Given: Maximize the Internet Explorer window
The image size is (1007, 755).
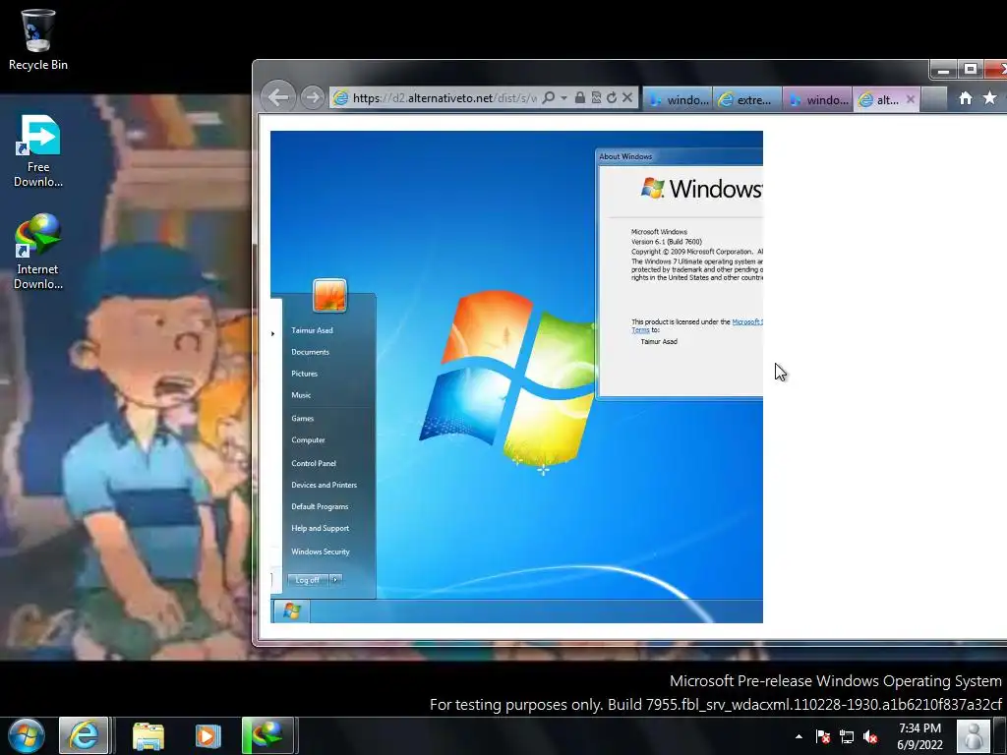Looking at the screenshot, I should pyautogui.click(x=971, y=70).
